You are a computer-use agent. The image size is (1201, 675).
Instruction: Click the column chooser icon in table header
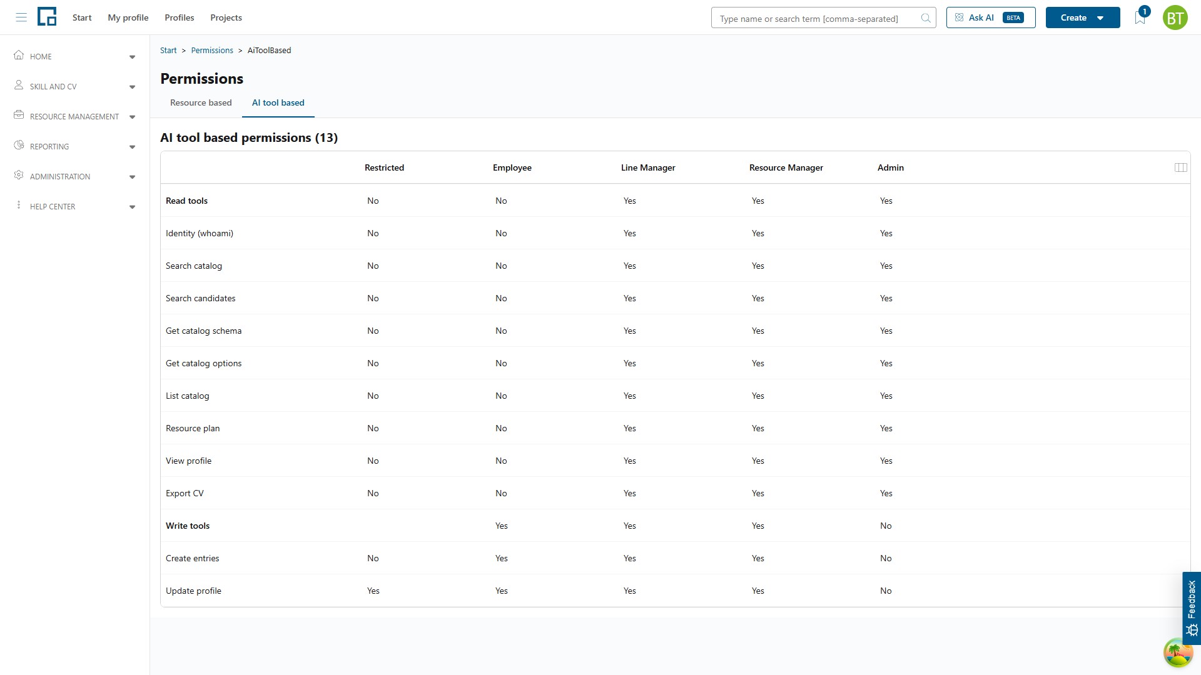coord(1181,167)
